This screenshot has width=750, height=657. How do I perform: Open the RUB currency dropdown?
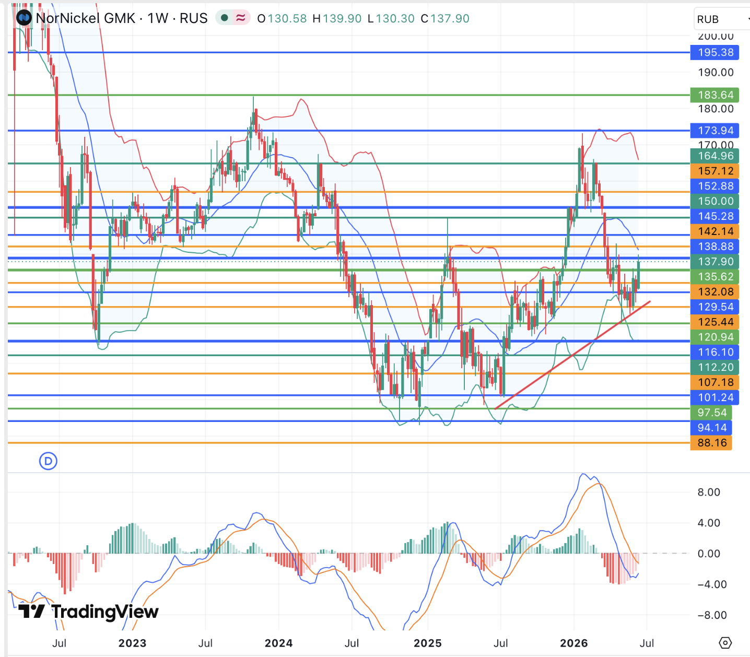[722, 19]
